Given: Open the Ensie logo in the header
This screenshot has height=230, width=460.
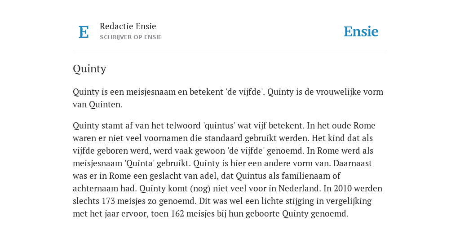Looking at the screenshot, I should tap(361, 31).
